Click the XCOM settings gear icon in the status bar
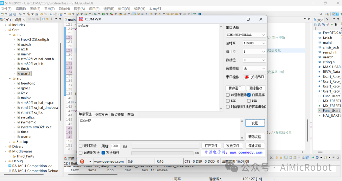342x181 pixels. (x=82, y=161)
